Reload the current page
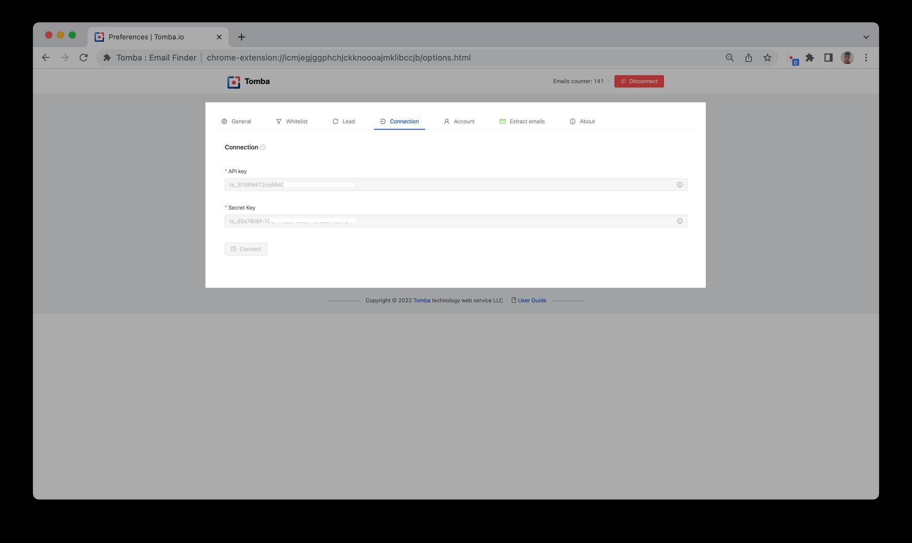Image resolution: width=912 pixels, height=543 pixels. pos(84,58)
